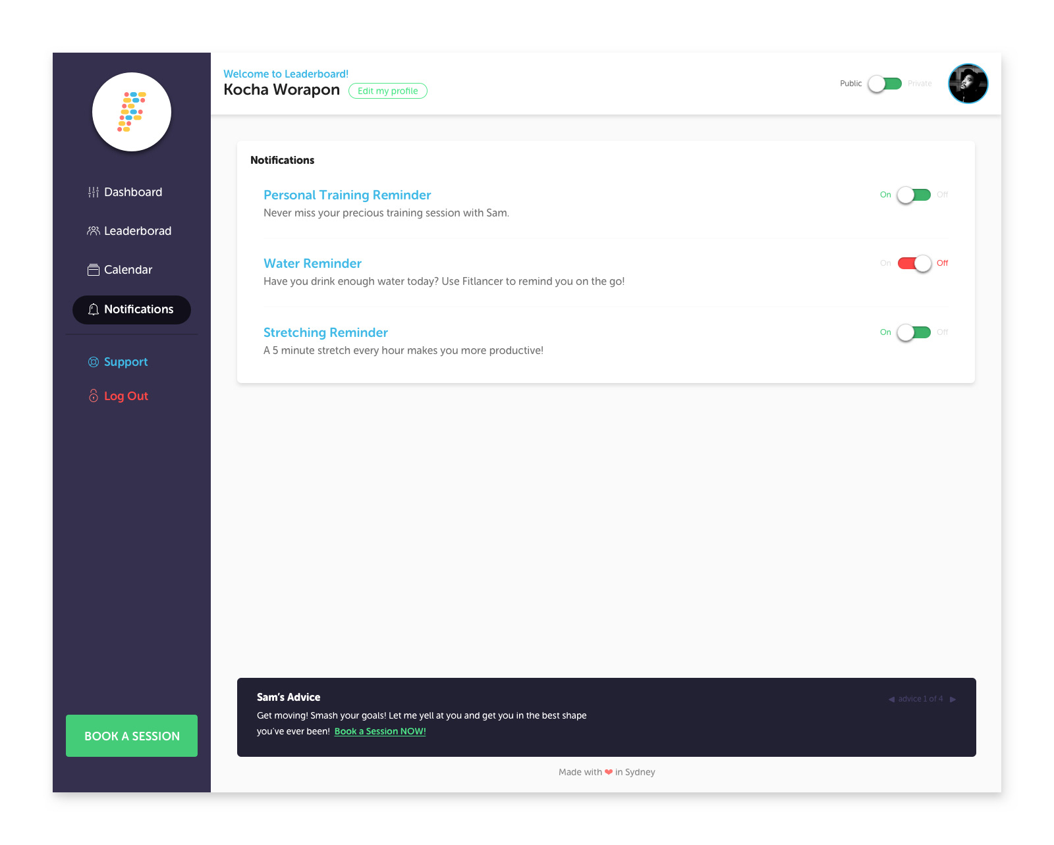Go back to the previous advice entry
Image resolution: width=1054 pixels, height=845 pixels.
pos(891,699)
